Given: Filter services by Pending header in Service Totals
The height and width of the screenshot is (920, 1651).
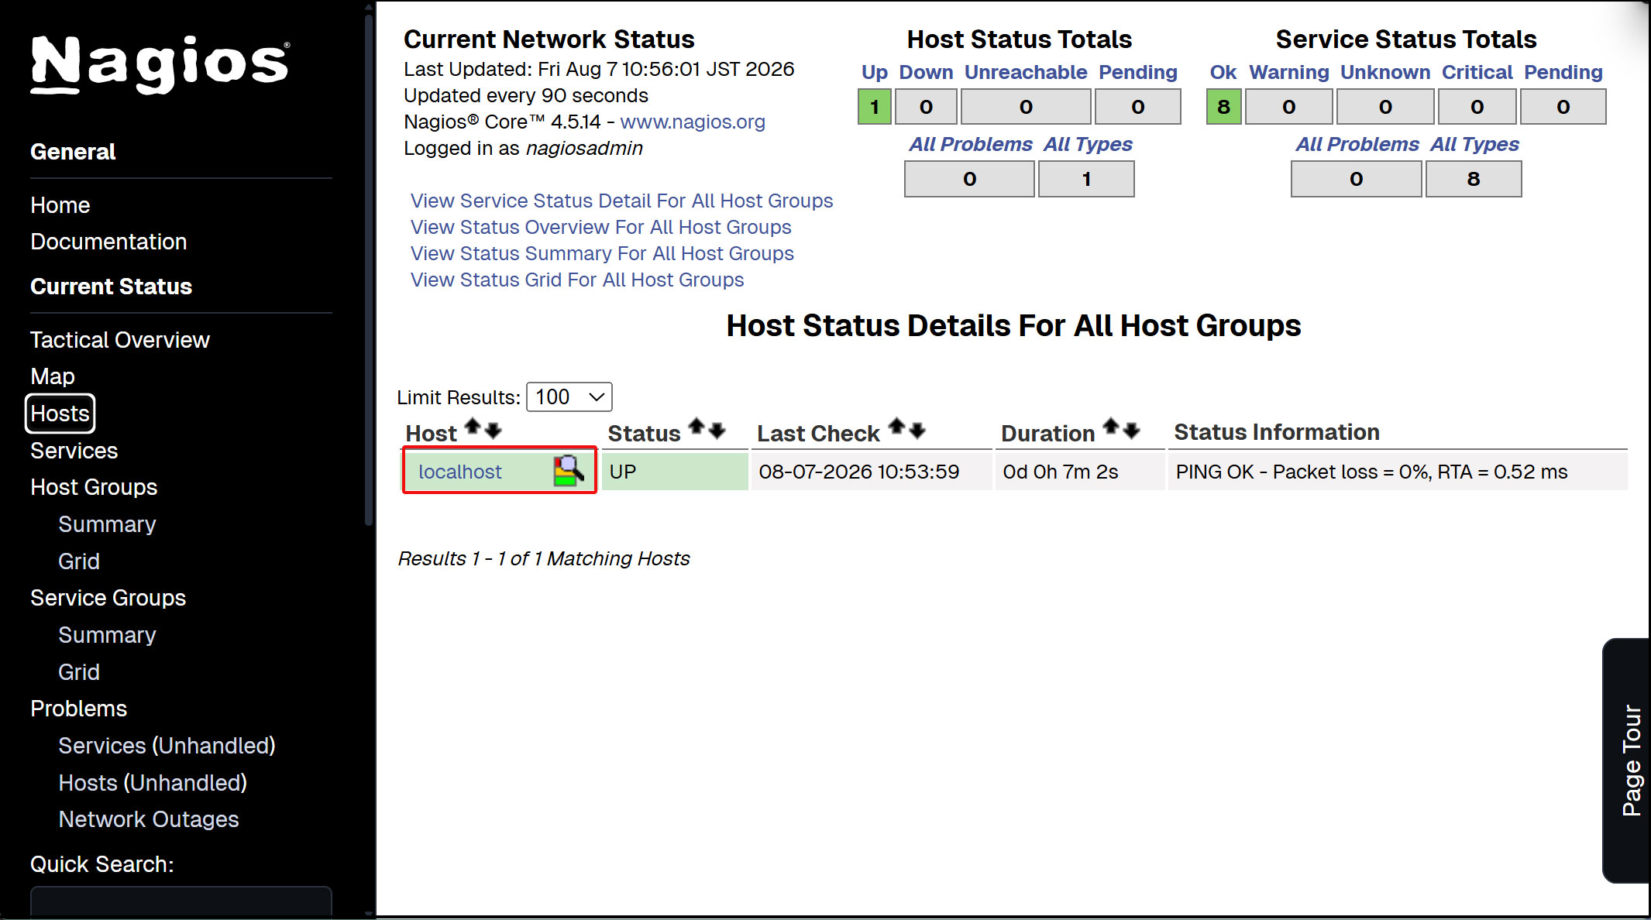Looking at the screenshot, I should tap(1563, 72).
